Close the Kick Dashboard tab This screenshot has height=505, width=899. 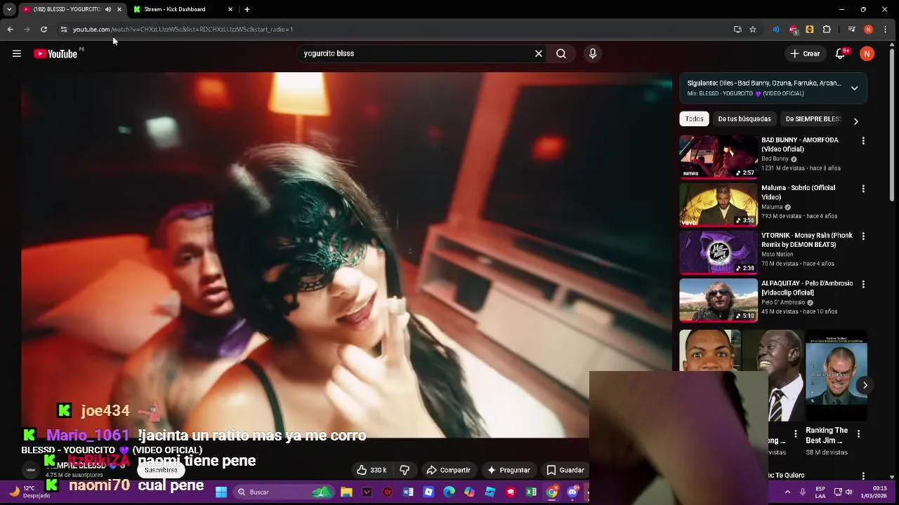(230, 9)
